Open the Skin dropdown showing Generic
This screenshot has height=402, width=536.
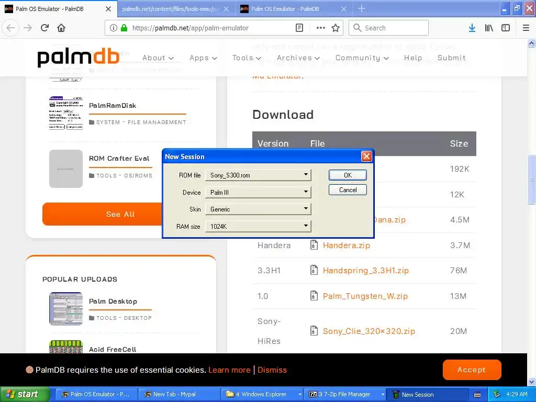tap(258, 209)
